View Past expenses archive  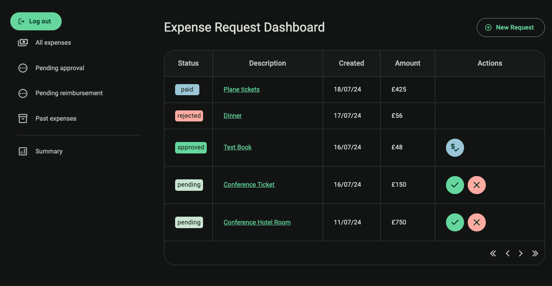[x=56, y=119]
